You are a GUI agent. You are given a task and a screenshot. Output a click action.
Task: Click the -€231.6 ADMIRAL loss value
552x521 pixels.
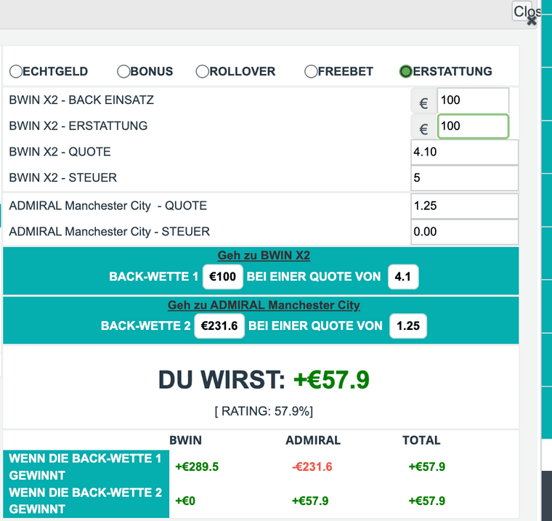click(312, 467)
